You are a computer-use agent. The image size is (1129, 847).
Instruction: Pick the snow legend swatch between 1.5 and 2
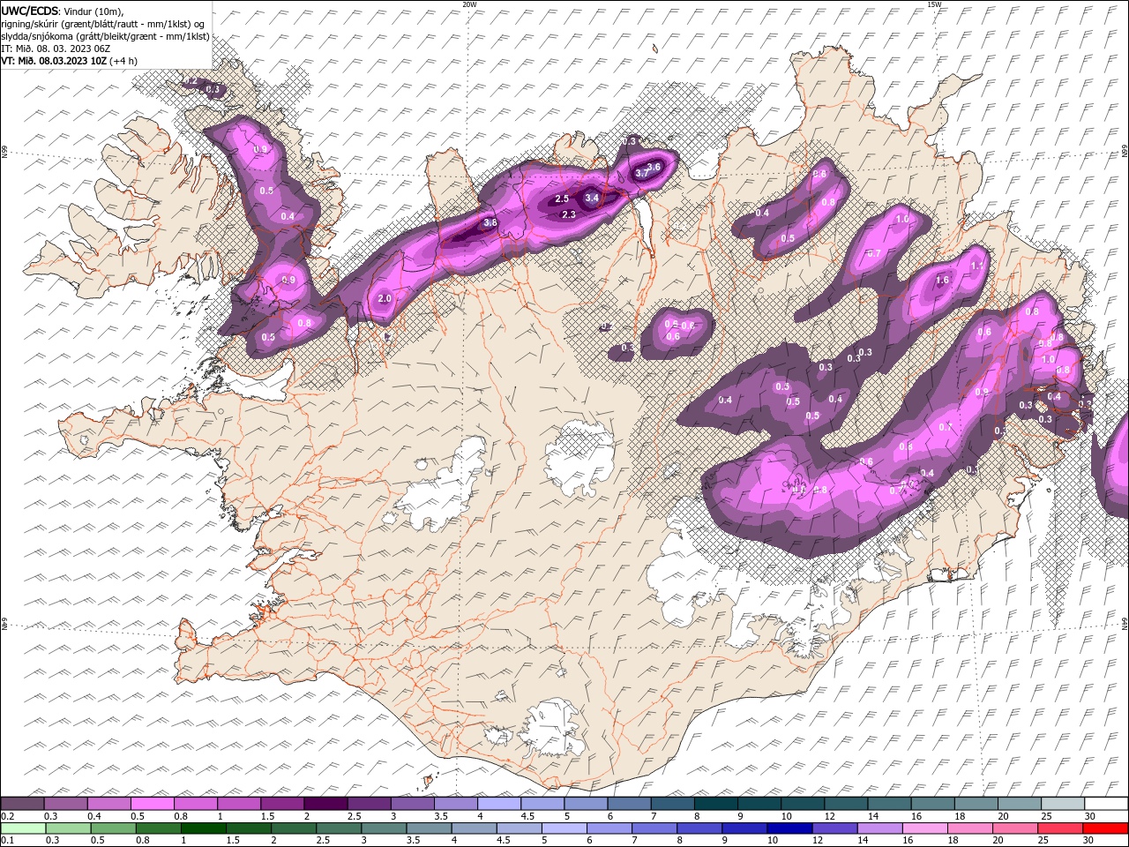(x=281, y=804)
